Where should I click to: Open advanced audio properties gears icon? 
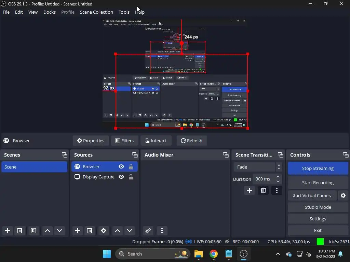pyautogui.click(x=148, y=231)
